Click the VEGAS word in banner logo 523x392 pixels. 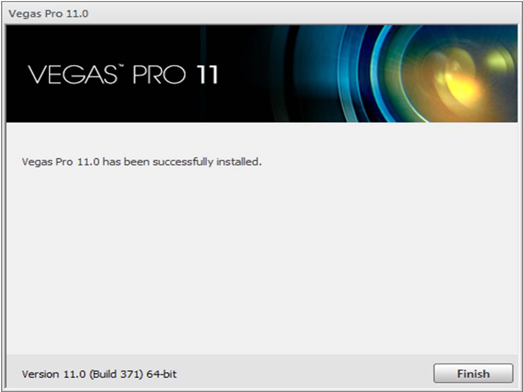[72, 75]
